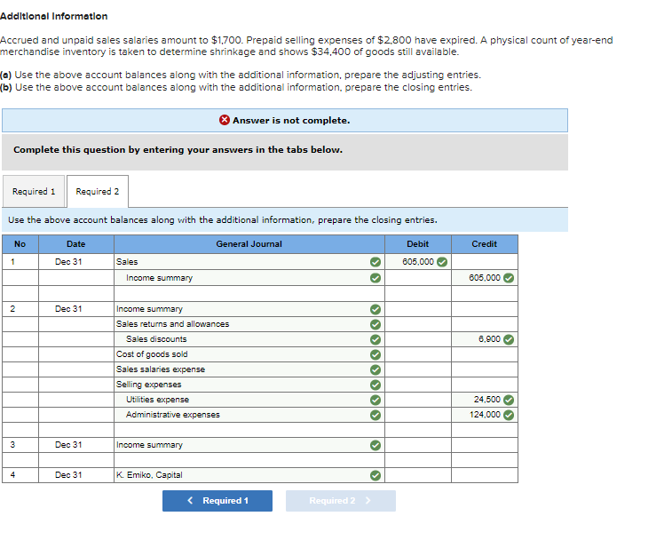Click Dec 31 date in entry 4
Image resolution: width=672 pixels, height=540 pixels.
(68, 475)
